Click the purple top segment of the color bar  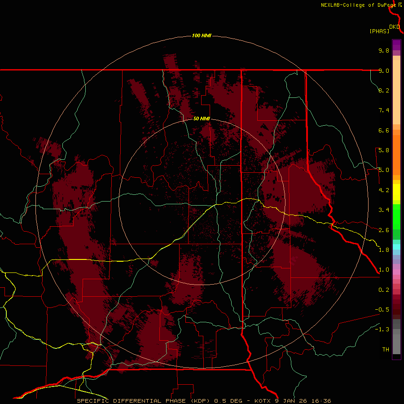tap(396, 45)
